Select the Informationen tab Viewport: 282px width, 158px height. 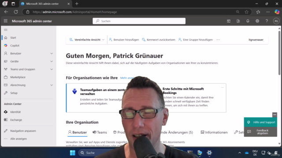214,133
